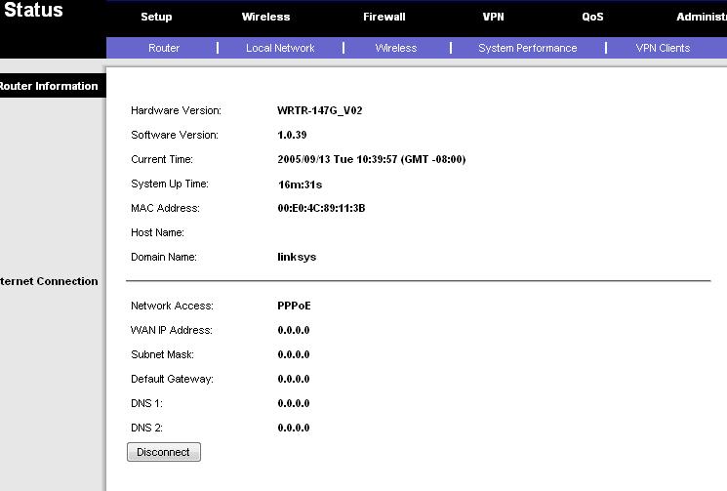Screen dimensions: 727x491
Task: Click the Hardware Version label
Action: tap(176, 110)
